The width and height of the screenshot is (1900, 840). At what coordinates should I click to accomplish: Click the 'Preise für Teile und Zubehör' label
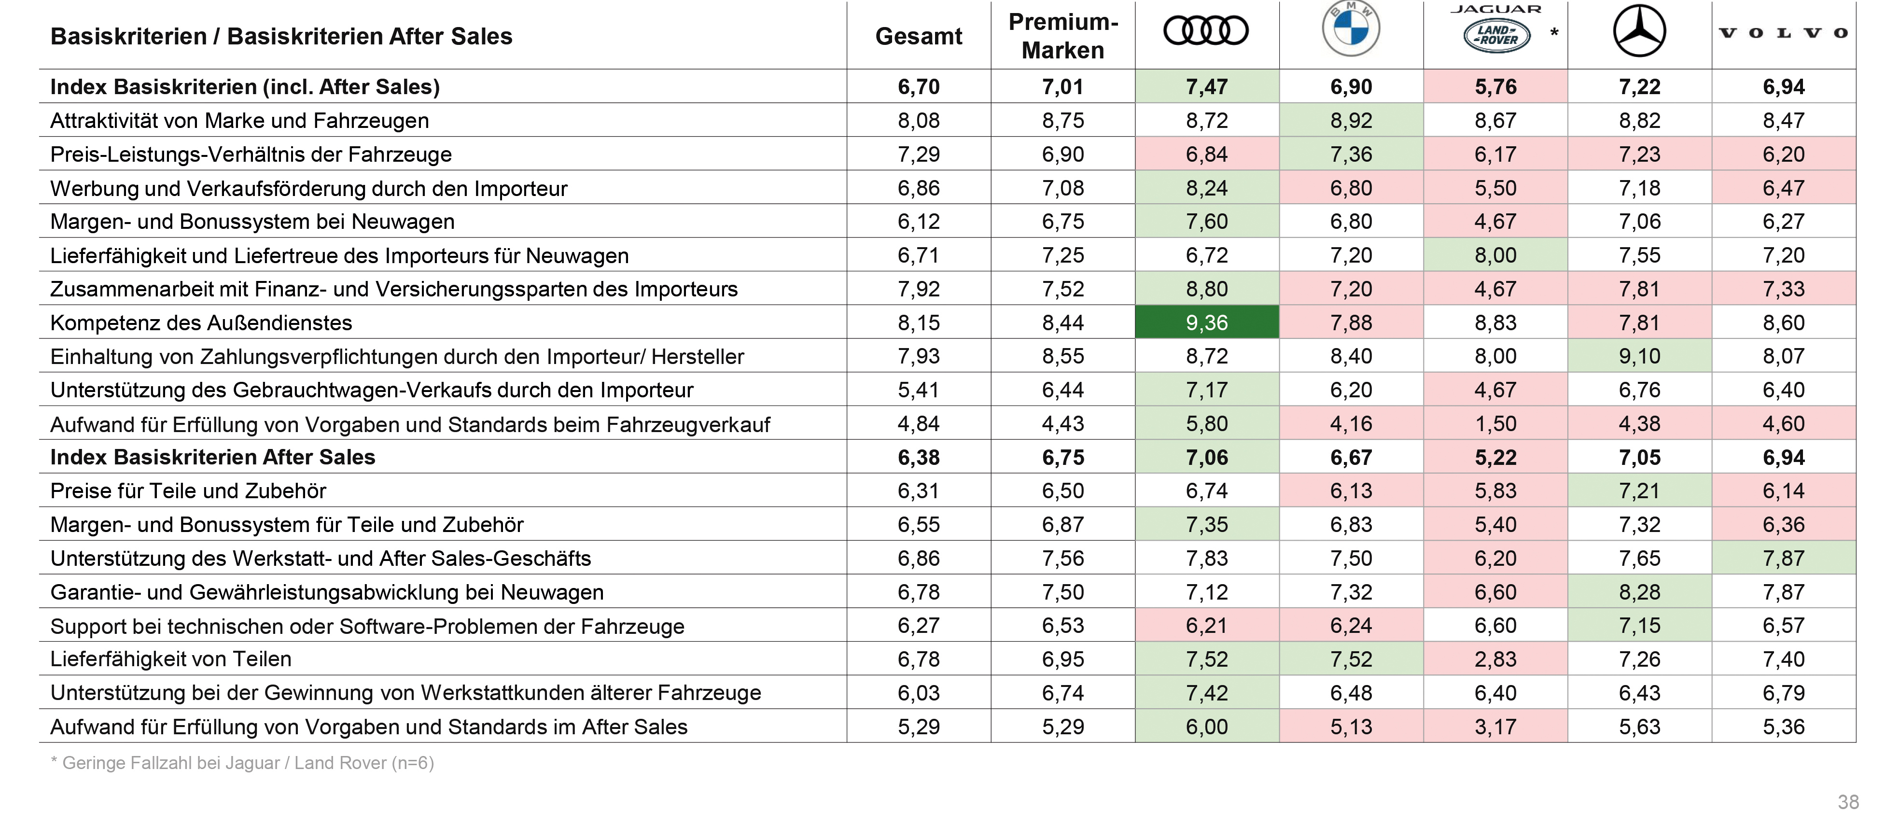click(188, 490)
